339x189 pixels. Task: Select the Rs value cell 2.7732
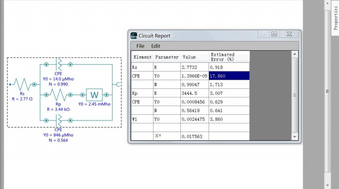coord(195,67)
